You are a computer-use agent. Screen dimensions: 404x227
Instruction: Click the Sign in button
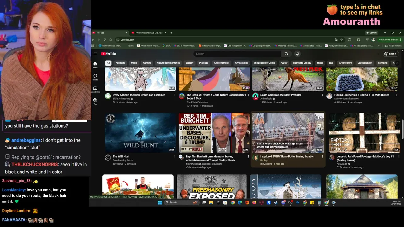390,54
